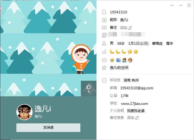Click the Qzone star icon
This screenshot has height=140, width=194.
104,68
